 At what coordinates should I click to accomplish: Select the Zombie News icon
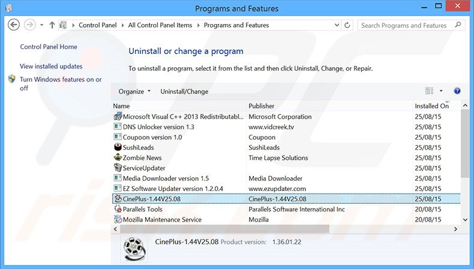[118, 158]
